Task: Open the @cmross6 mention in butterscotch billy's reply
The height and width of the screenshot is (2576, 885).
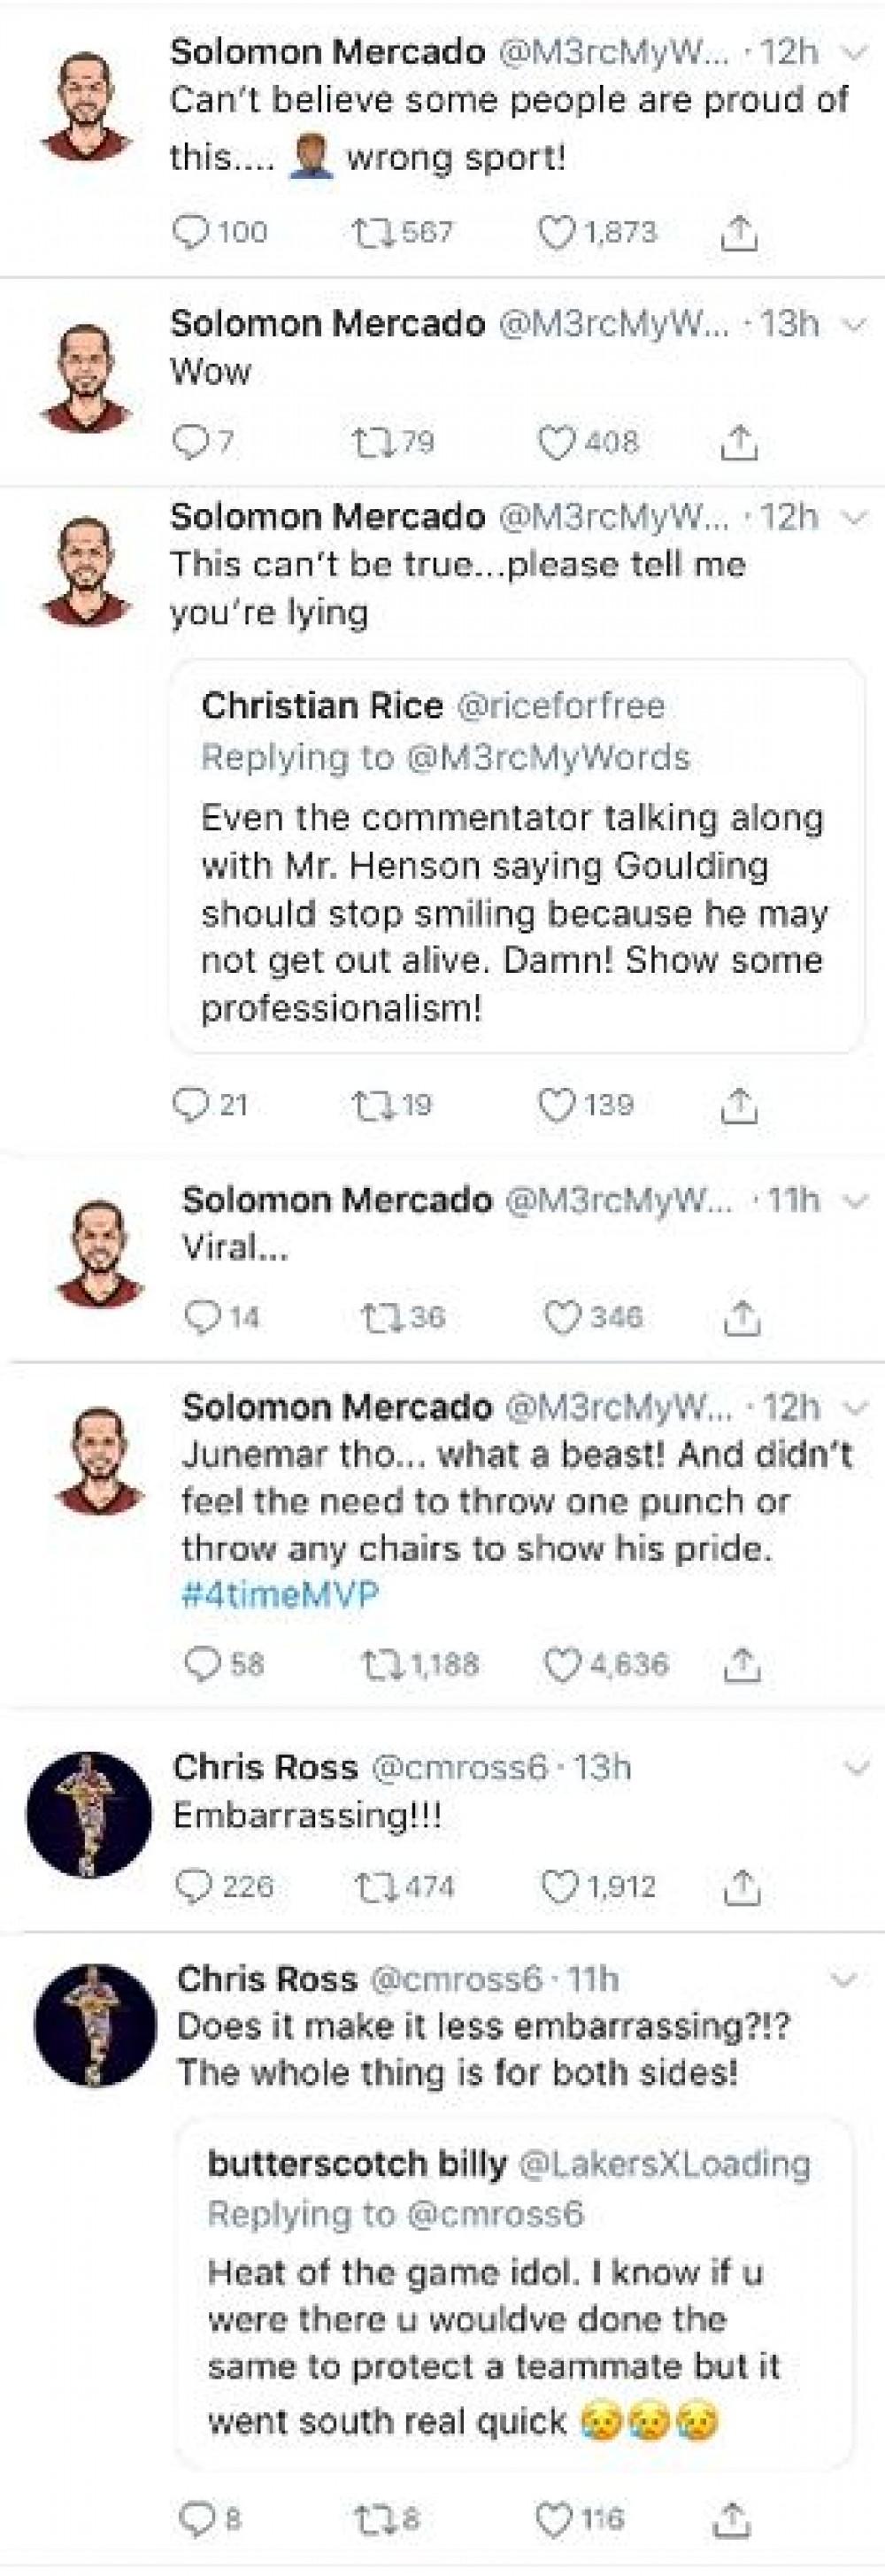Action: [x=495, y=2214]
